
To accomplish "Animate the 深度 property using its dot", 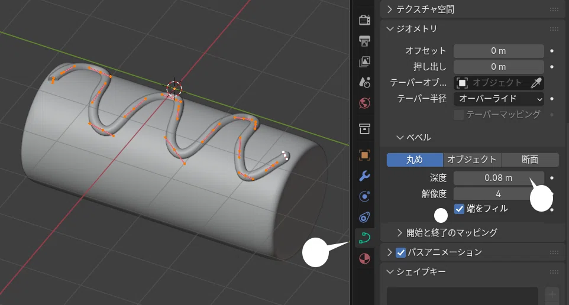I will pyautogui.click(x=552, y=178).
